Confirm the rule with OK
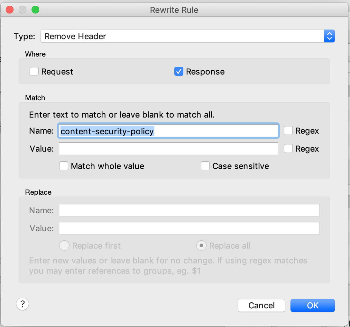This screenshot has height=327, width=350. point(312,305)
